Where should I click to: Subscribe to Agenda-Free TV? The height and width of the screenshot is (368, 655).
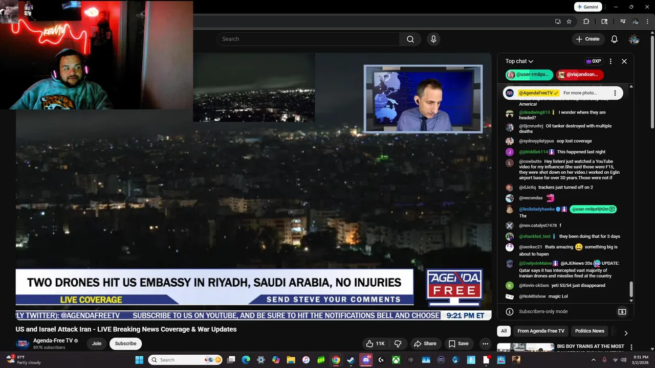[x=125, y=344]
